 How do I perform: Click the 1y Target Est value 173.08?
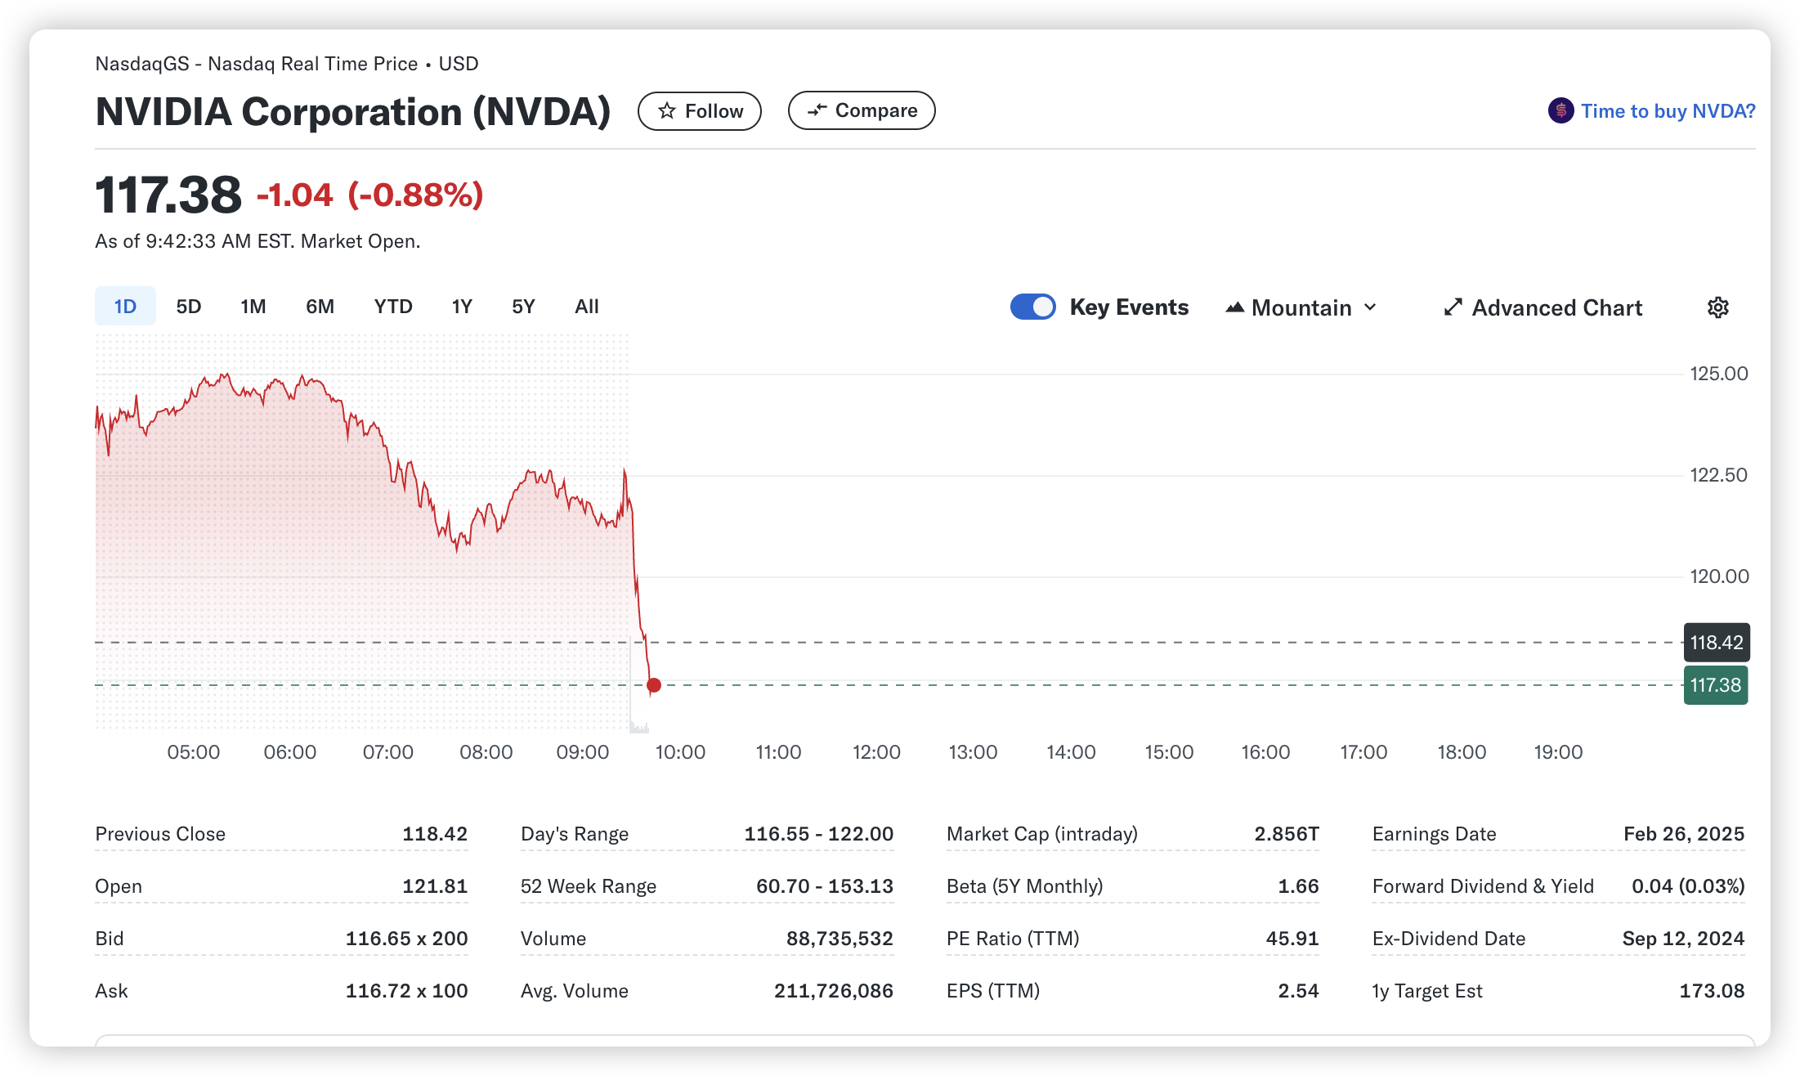(x=1712, y=991)
